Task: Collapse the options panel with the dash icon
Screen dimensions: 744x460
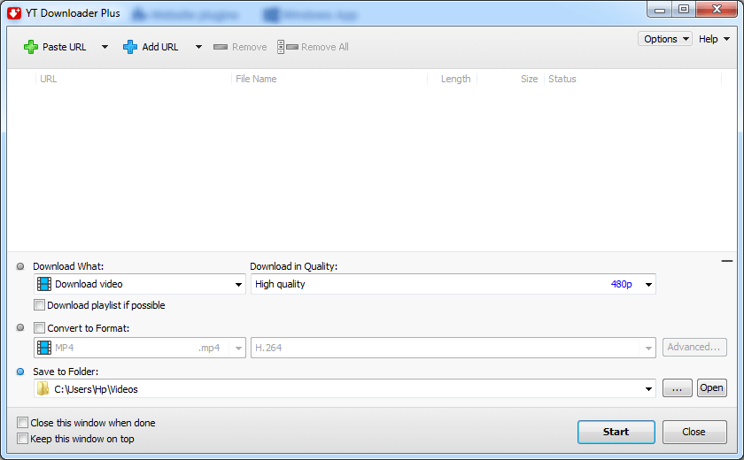Action: click(x=727, y=261)
